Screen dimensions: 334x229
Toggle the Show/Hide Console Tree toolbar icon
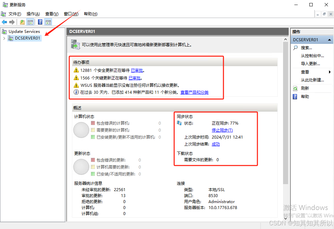pos(30,22)
